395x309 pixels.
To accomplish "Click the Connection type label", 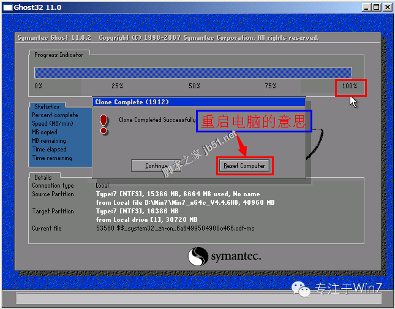I will tap(53, 185).
